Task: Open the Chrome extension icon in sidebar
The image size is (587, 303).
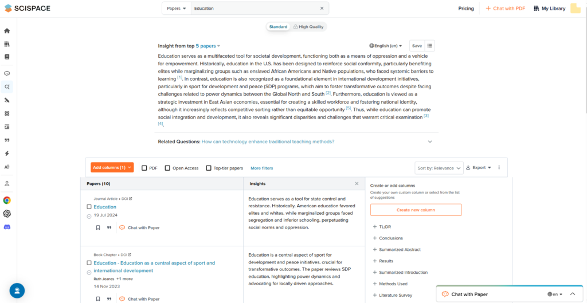Action: [x=7, y=200]
